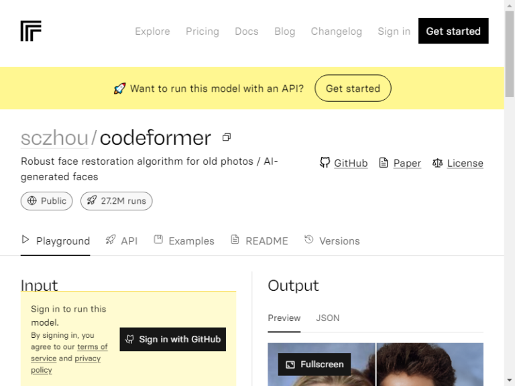Click the rocket icon in 27.2M runs badge
This screenshot has width=515, height=386.
point(92,200)
